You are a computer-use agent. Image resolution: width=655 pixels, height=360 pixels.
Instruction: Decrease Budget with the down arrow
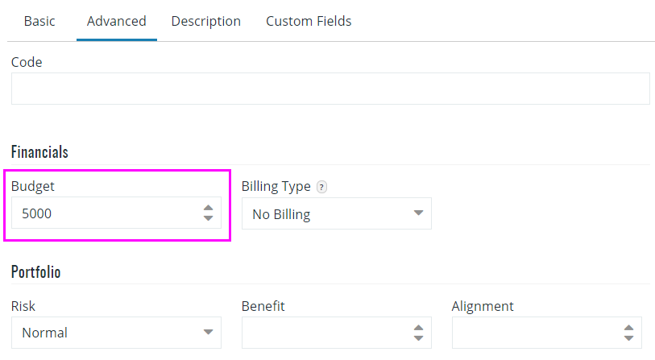(208, 218)
